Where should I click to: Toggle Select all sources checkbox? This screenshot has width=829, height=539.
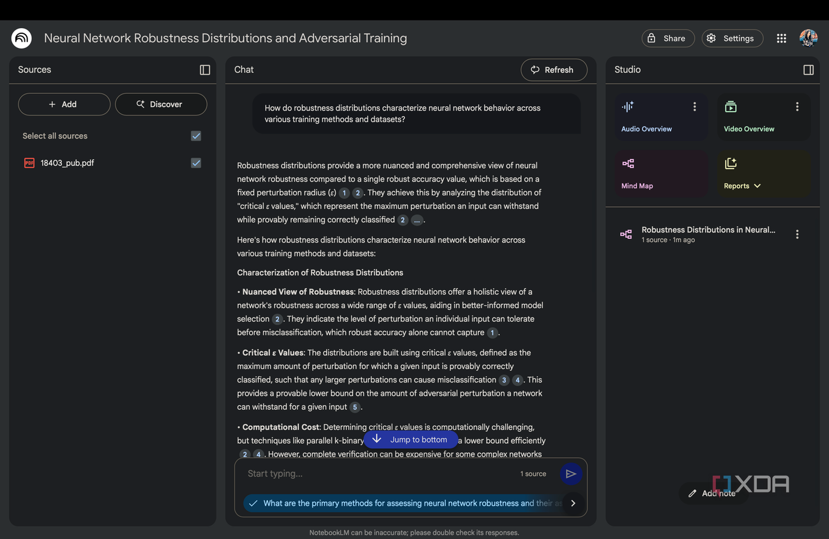[x=196, y=136]
